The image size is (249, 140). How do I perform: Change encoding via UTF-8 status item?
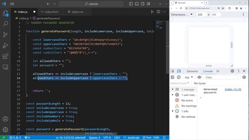tap(107, 138)
